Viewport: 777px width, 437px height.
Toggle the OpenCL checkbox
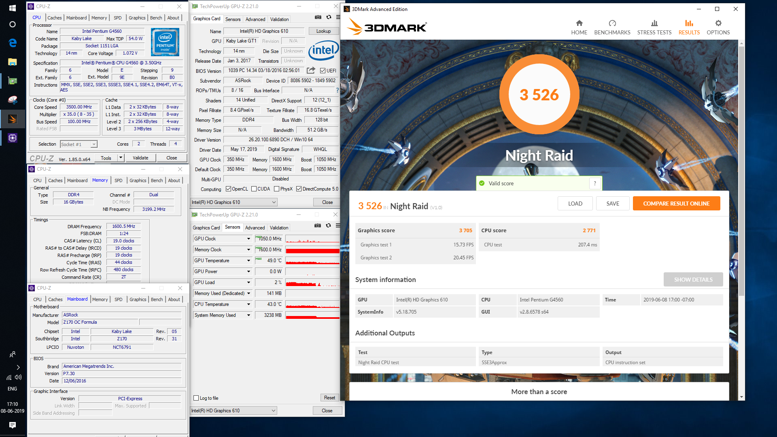(228, 189)
